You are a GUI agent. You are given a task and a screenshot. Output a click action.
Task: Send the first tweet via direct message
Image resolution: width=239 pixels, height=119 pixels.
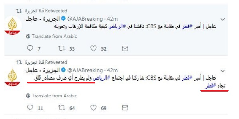[x=125, y=48]
